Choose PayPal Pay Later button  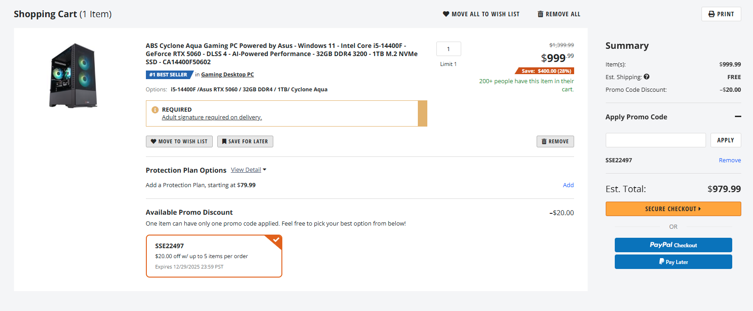673,262
